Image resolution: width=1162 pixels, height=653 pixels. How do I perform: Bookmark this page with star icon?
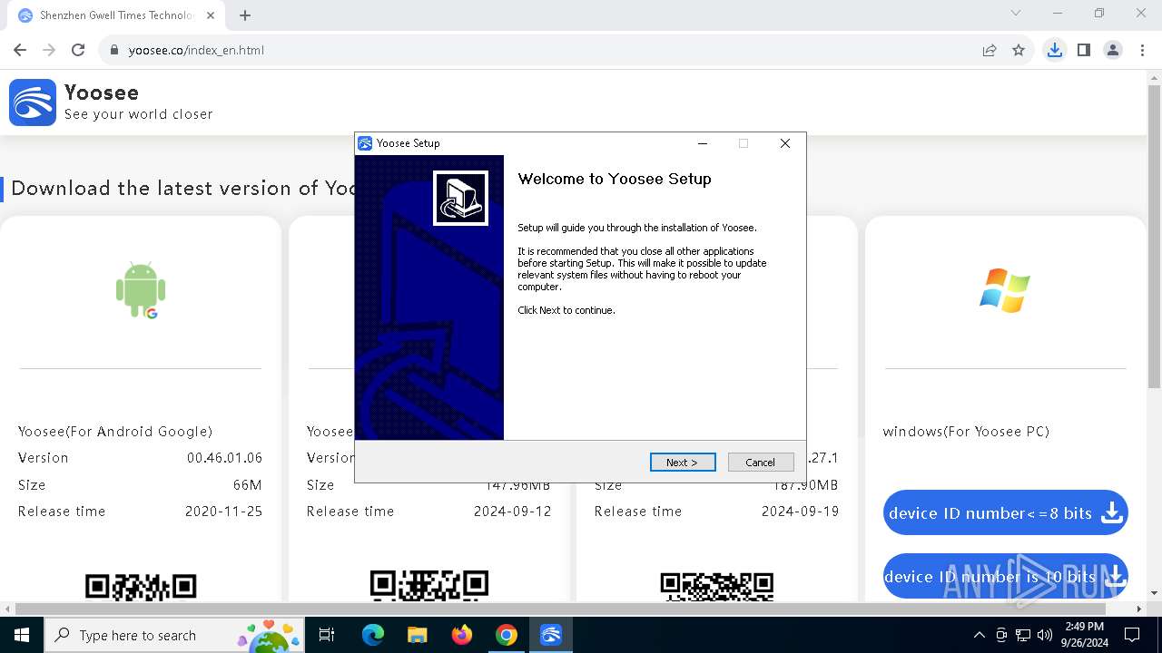(x=1019, y=50)
